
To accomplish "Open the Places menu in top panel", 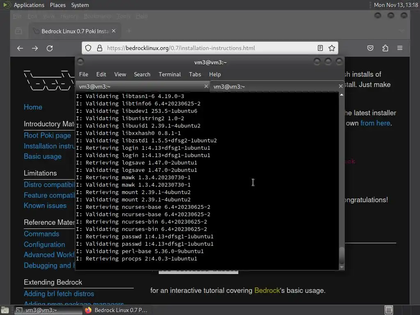I will (x=57, y=5).
